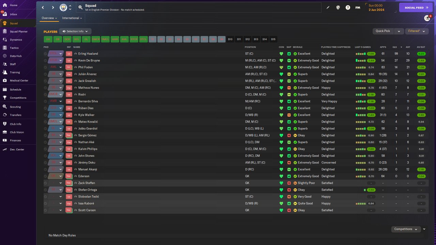Open the Finances section
The width and height of the screenshot is (436, 245).
click(x=15, y=140)
